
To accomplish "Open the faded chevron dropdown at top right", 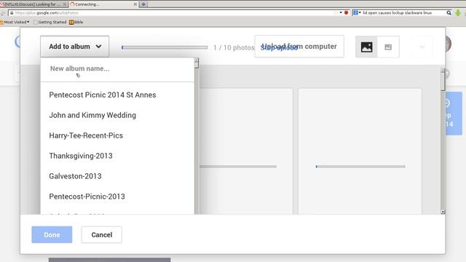I will [x=422, y=47].
